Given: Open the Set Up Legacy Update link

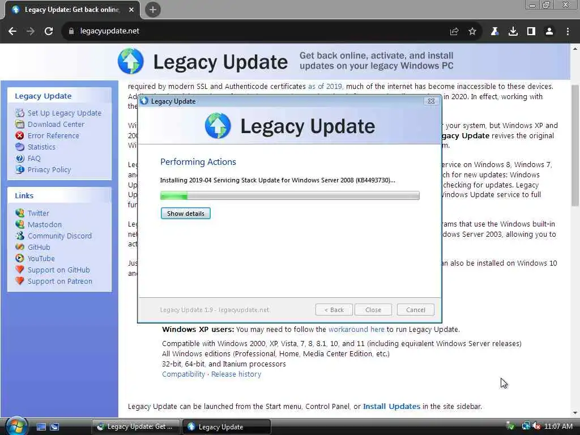Looking at the screenshot, I should pos(65,113).
